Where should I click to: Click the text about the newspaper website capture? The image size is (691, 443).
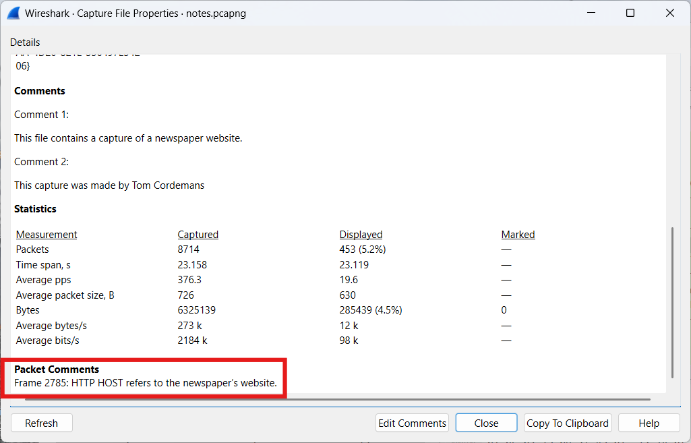[x=128, y=138]
